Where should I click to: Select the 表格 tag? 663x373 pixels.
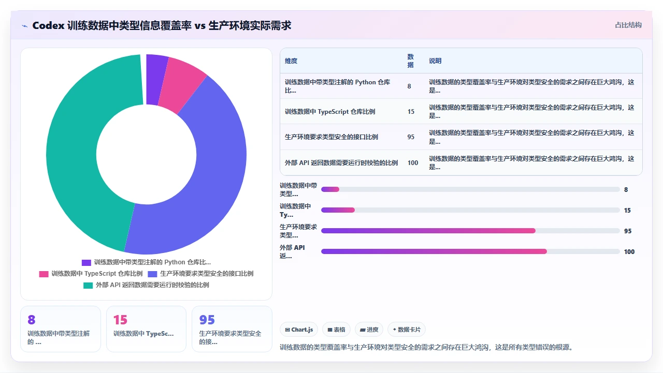click(x=336, y=330)
